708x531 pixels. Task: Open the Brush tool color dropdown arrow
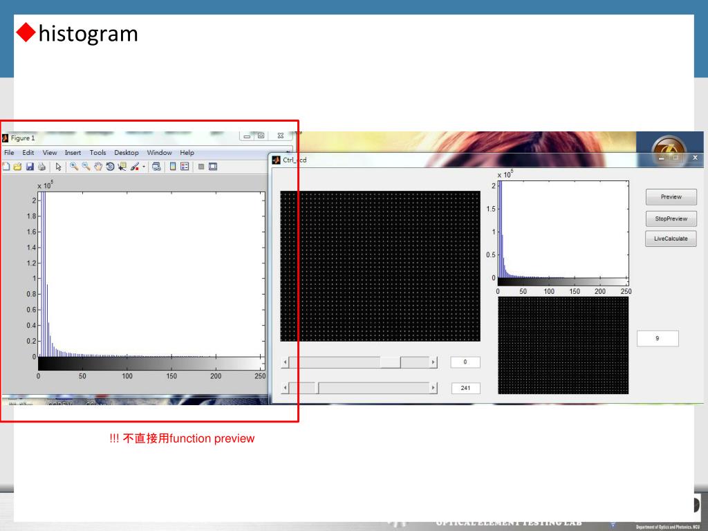144,167
